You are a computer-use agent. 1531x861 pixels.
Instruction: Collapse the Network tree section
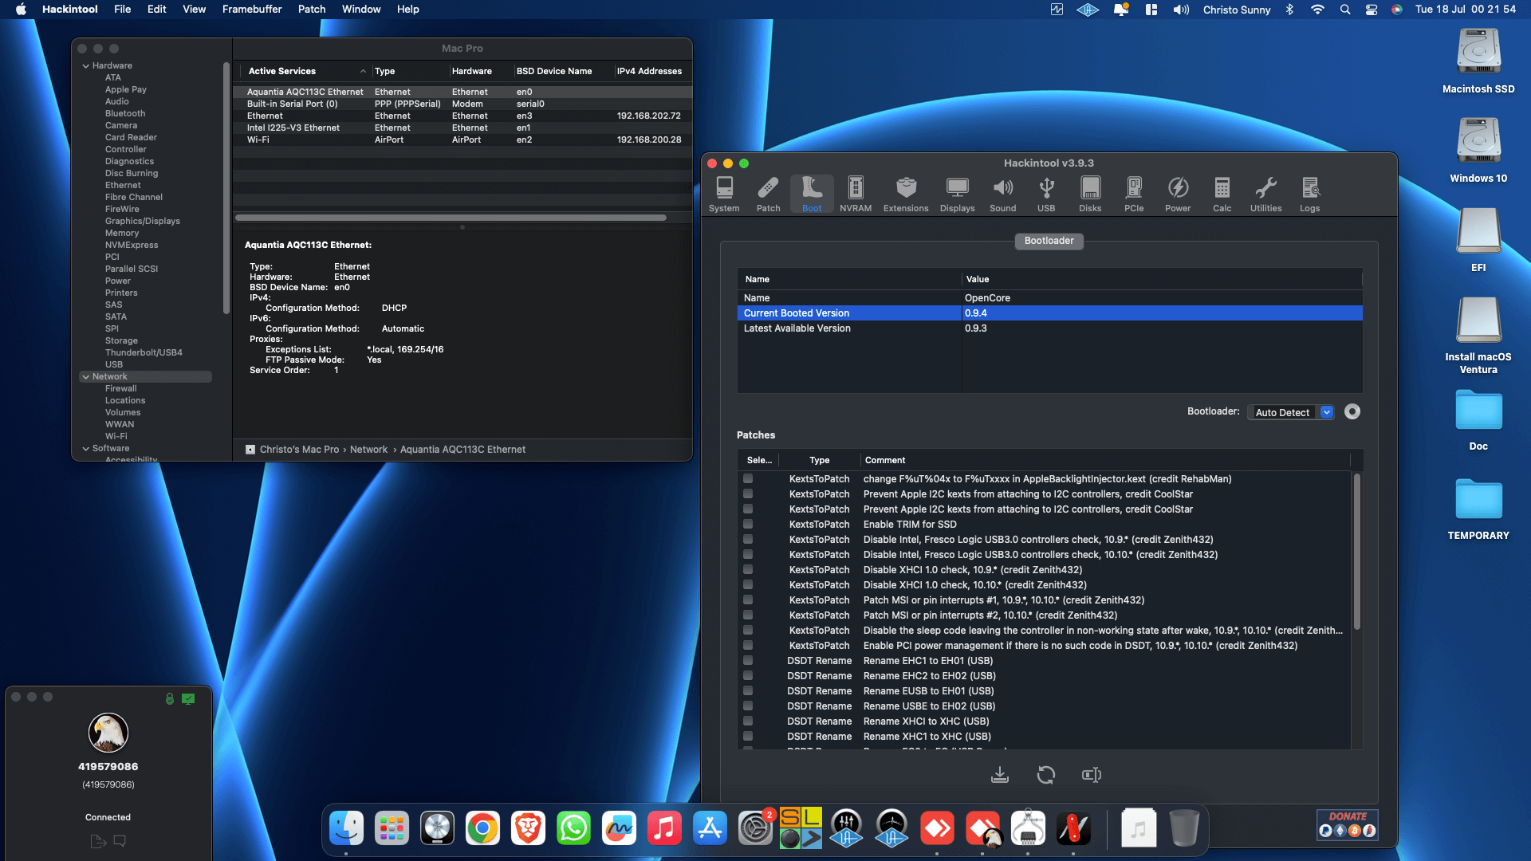point(85,377)
